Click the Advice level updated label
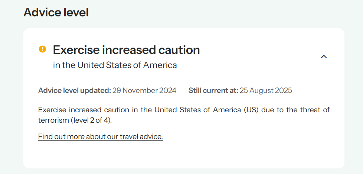 point(74,90)
